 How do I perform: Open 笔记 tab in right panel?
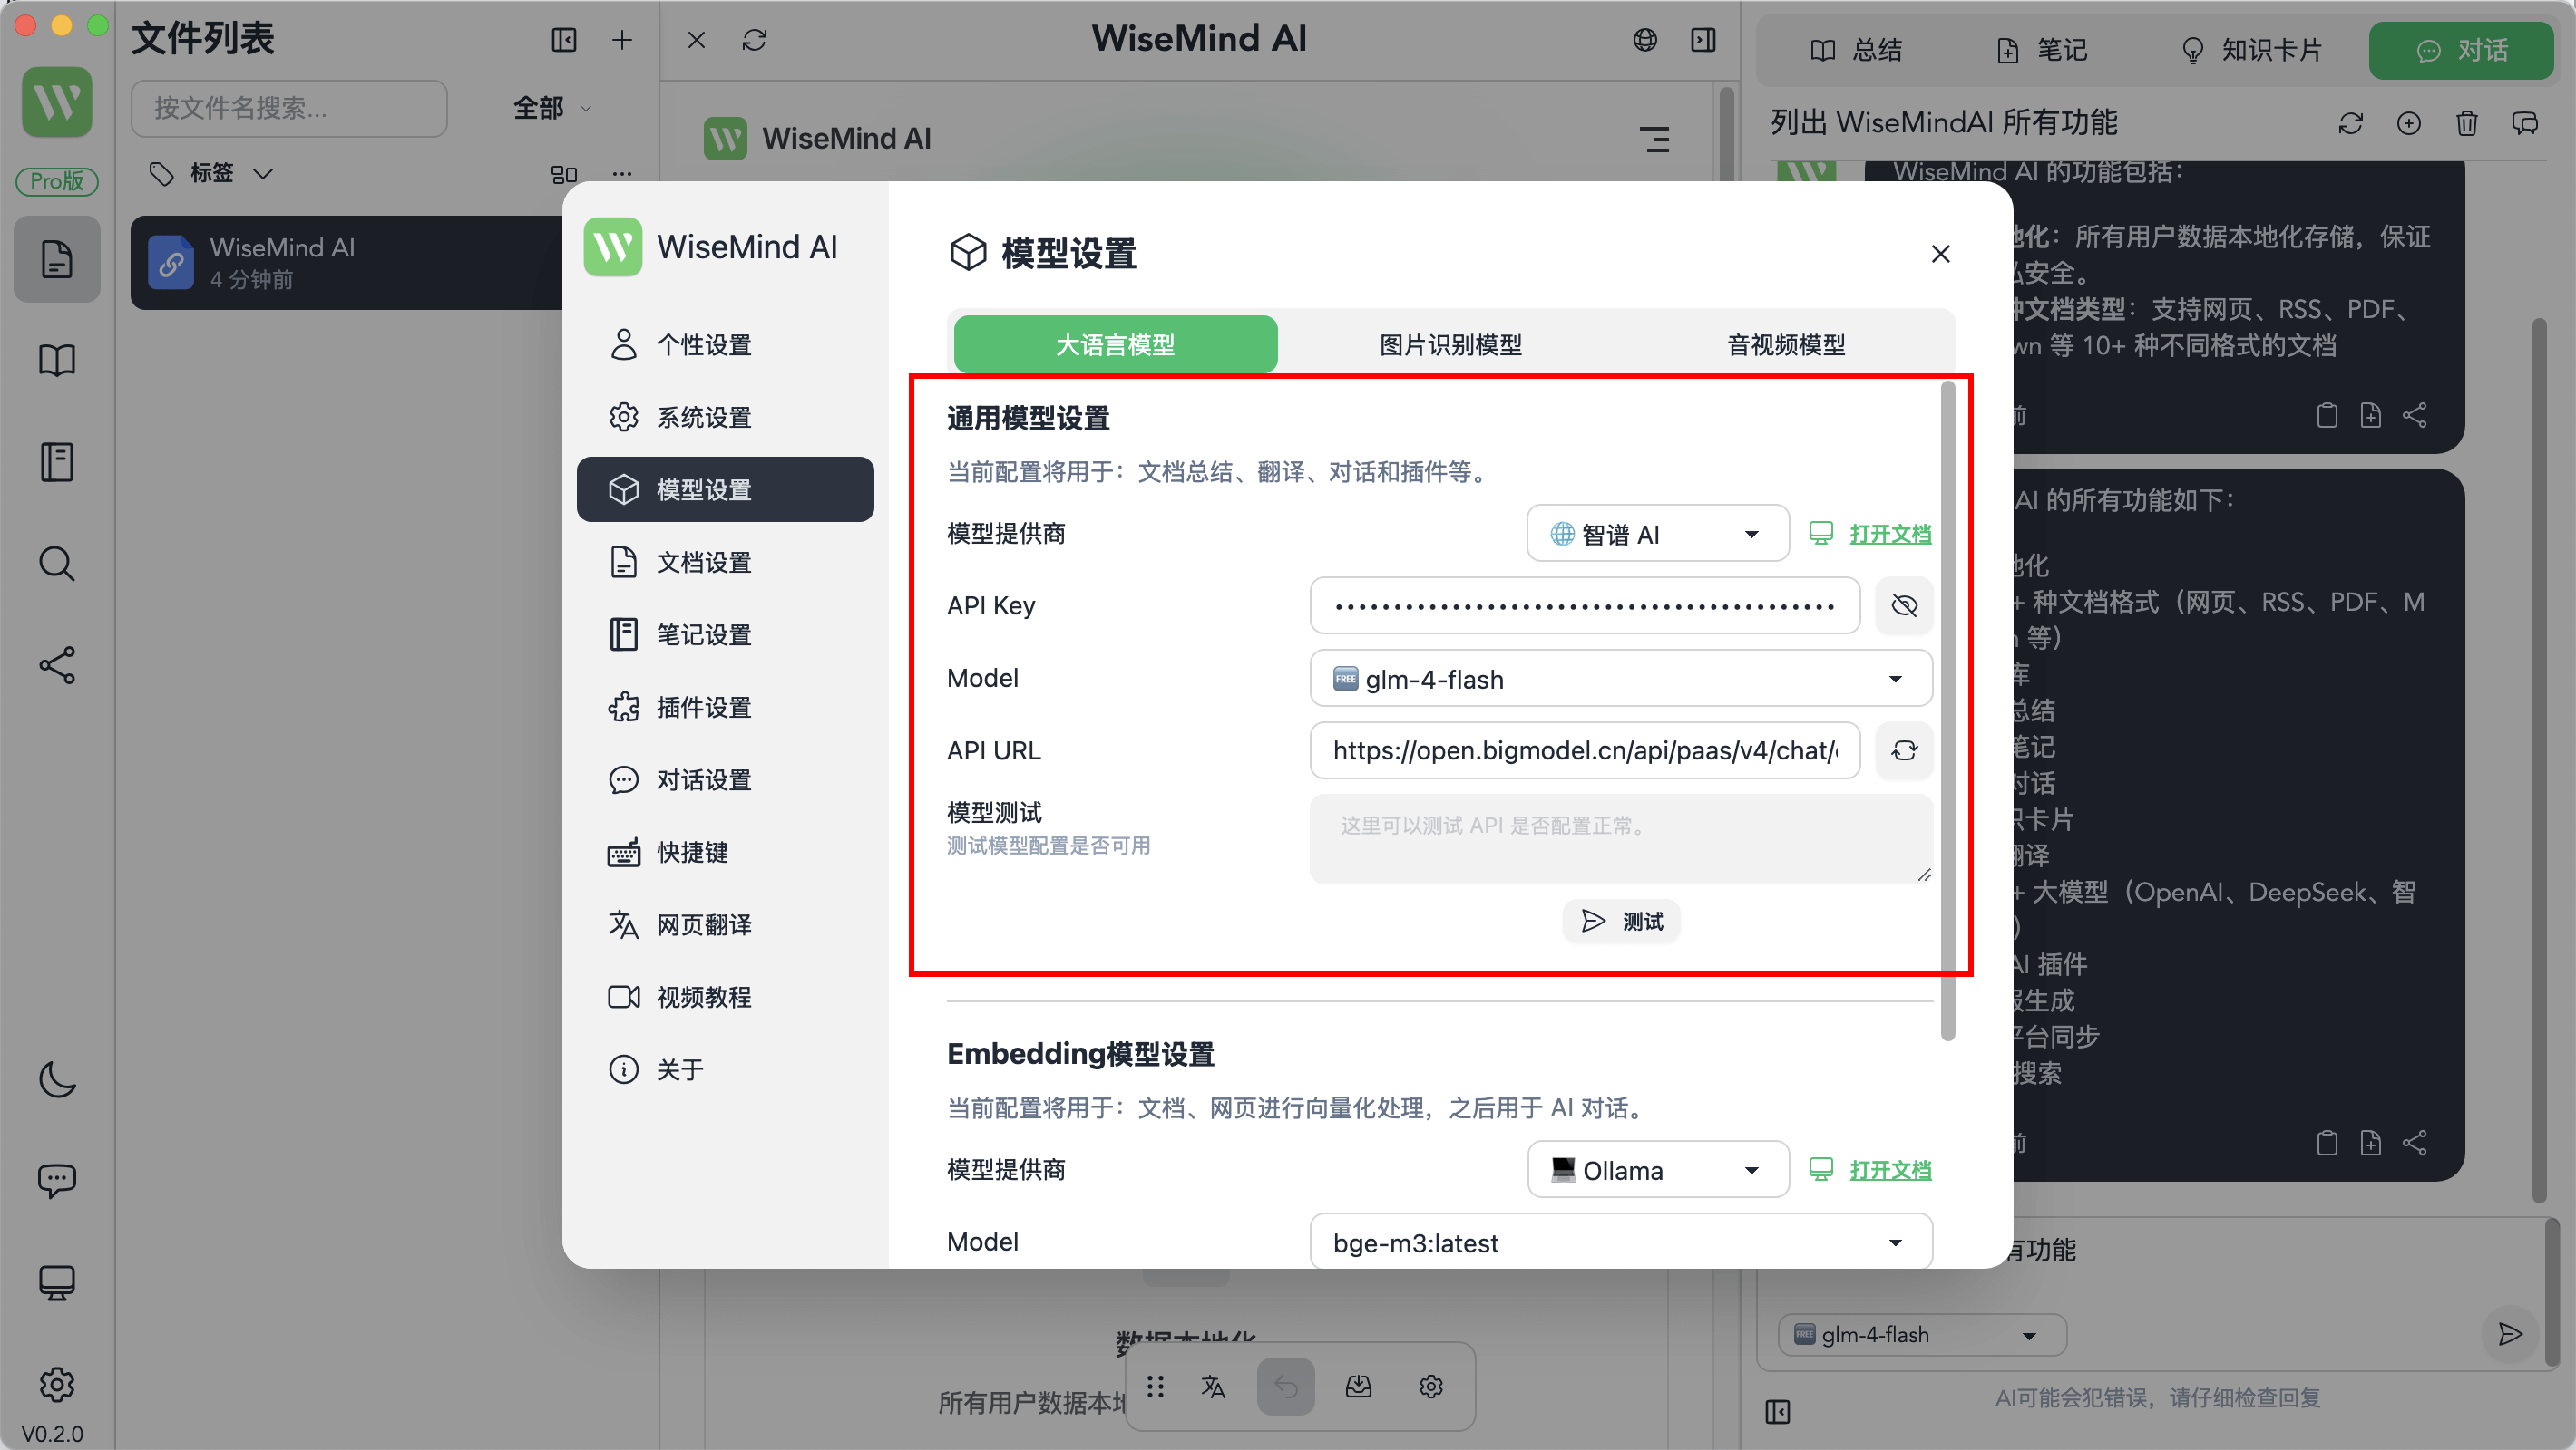click(x=2042, y=50)
